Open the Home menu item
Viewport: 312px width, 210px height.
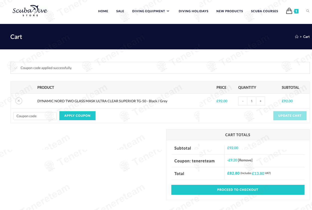click(x=103, y=11)
